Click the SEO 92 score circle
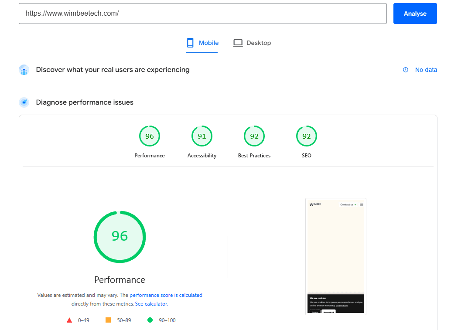451x330 pixels. [306, 136]
